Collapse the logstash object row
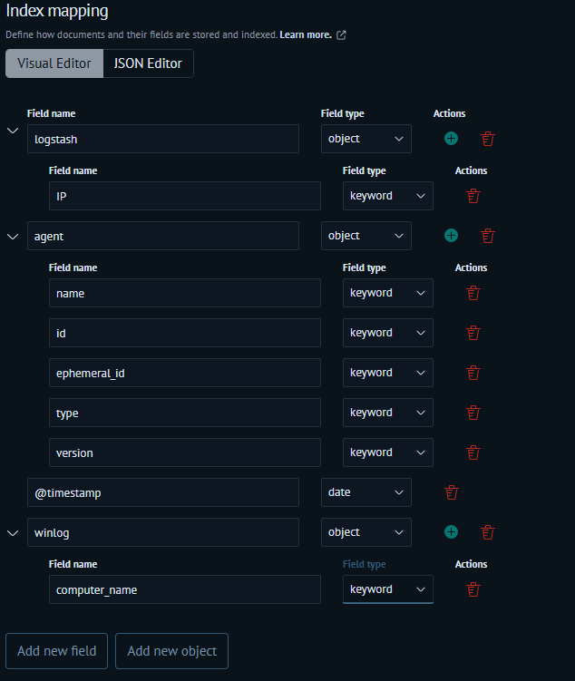 tap(13, 131)
